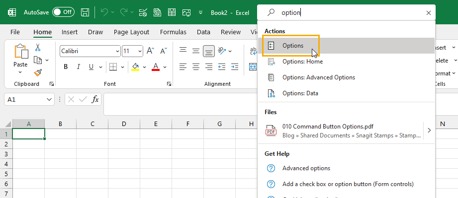Select the Cut scissors icon
Image resolution: width=458 pixels, height=198 pixels.
pos(38,47)
